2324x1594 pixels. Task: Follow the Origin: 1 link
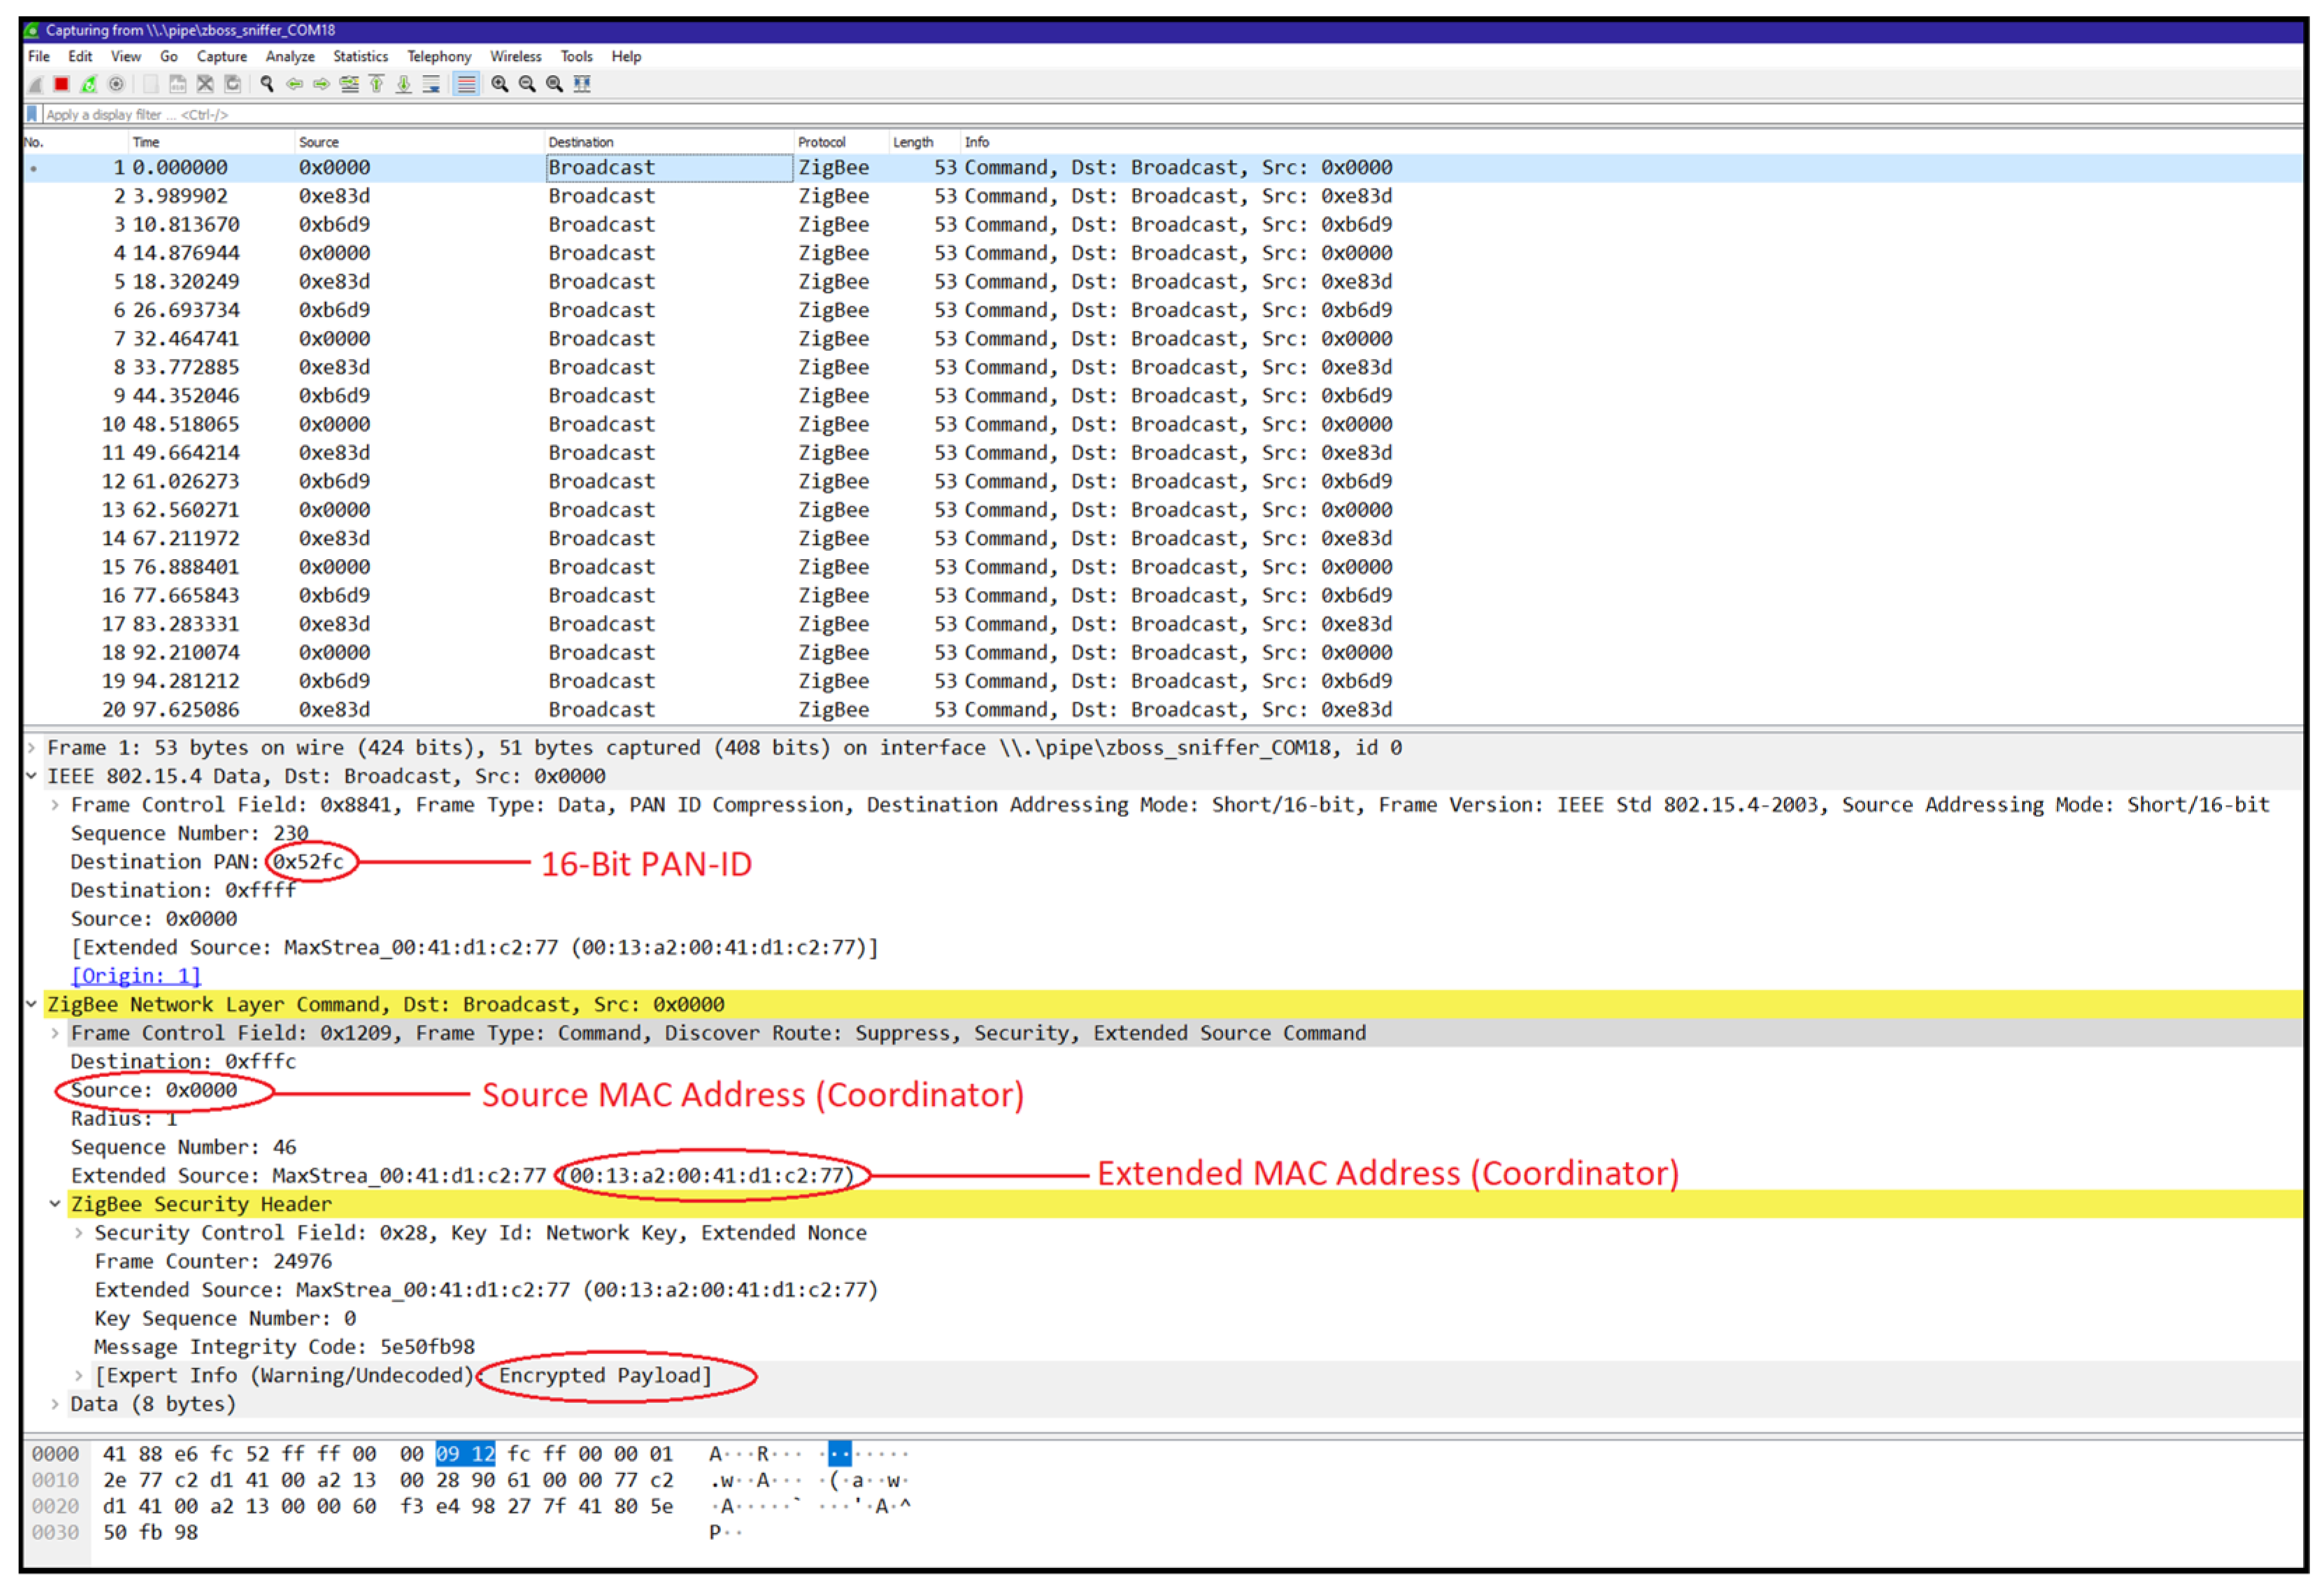pyautogui.click(x=136, y=976)
